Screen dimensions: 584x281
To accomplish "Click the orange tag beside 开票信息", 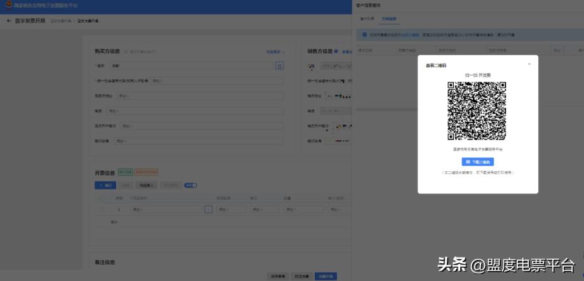I will [147, 173].
